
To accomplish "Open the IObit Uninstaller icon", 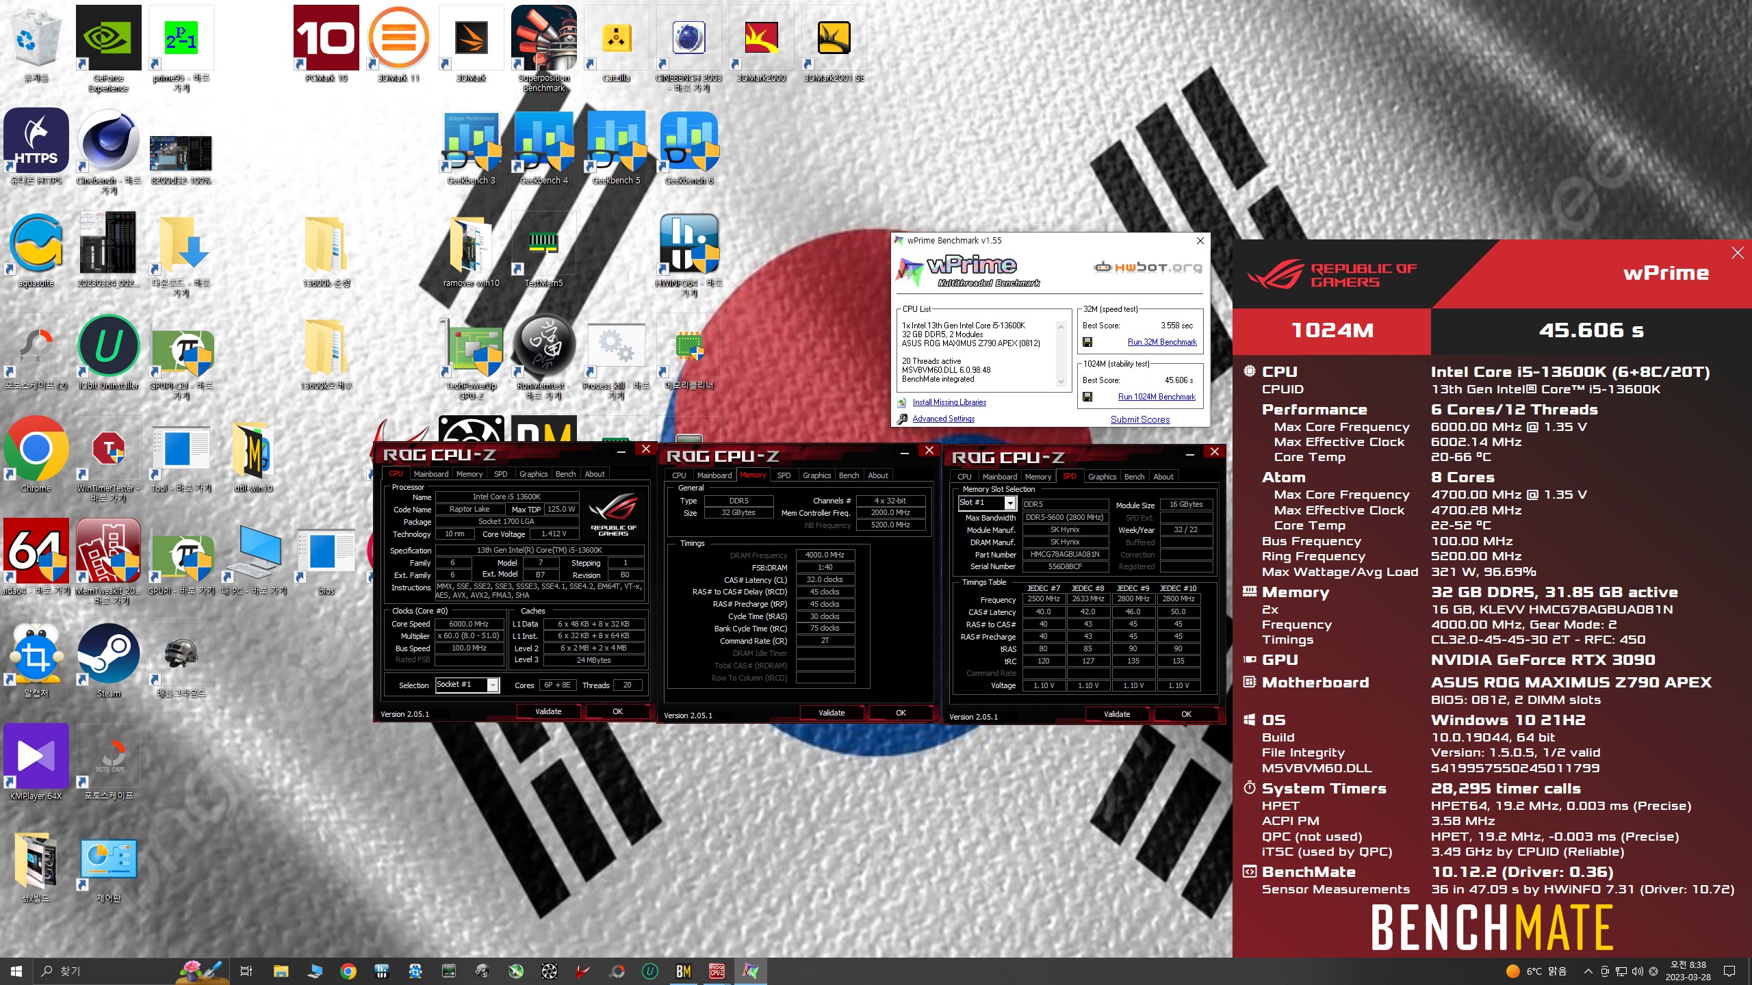I will [x=108, y=352].
